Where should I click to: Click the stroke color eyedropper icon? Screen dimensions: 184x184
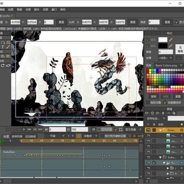(x=171, y=45)
